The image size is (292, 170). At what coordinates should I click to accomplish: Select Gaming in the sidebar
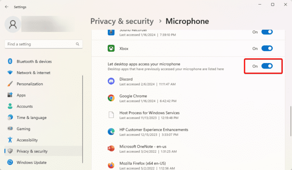click(x=43, y=128)
